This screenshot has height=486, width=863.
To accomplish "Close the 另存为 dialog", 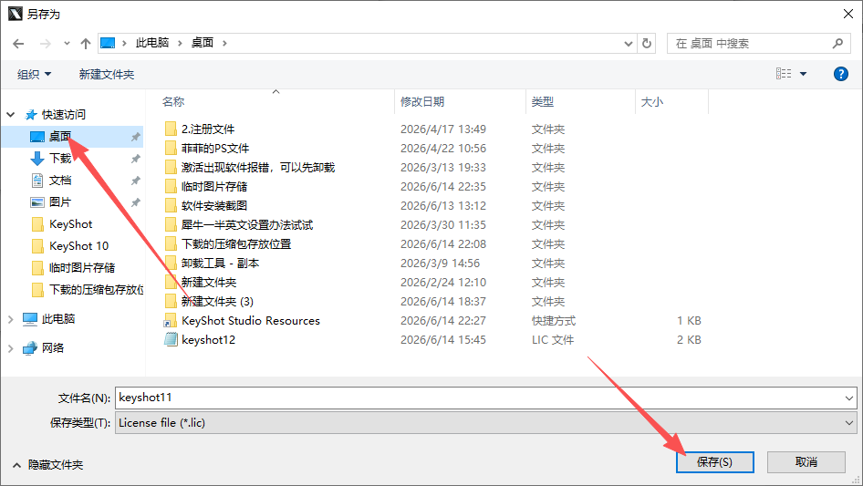I will coord(848,14).
